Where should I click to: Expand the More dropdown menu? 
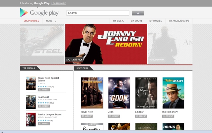[x=50, y=21]
